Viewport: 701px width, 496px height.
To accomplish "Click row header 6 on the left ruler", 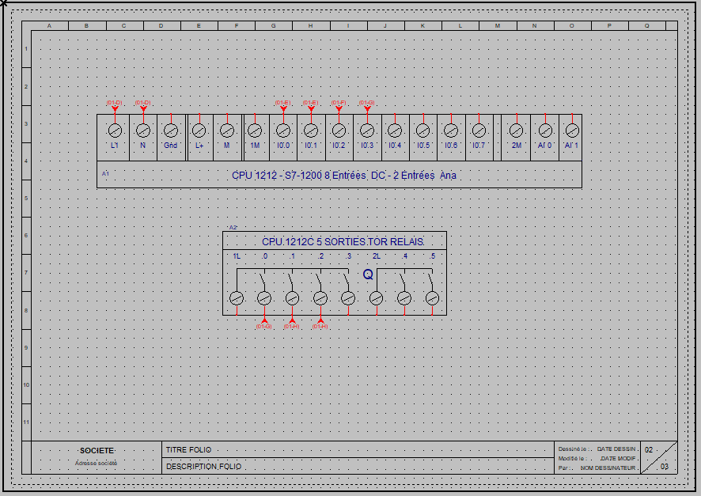I will tap(26, 236).
